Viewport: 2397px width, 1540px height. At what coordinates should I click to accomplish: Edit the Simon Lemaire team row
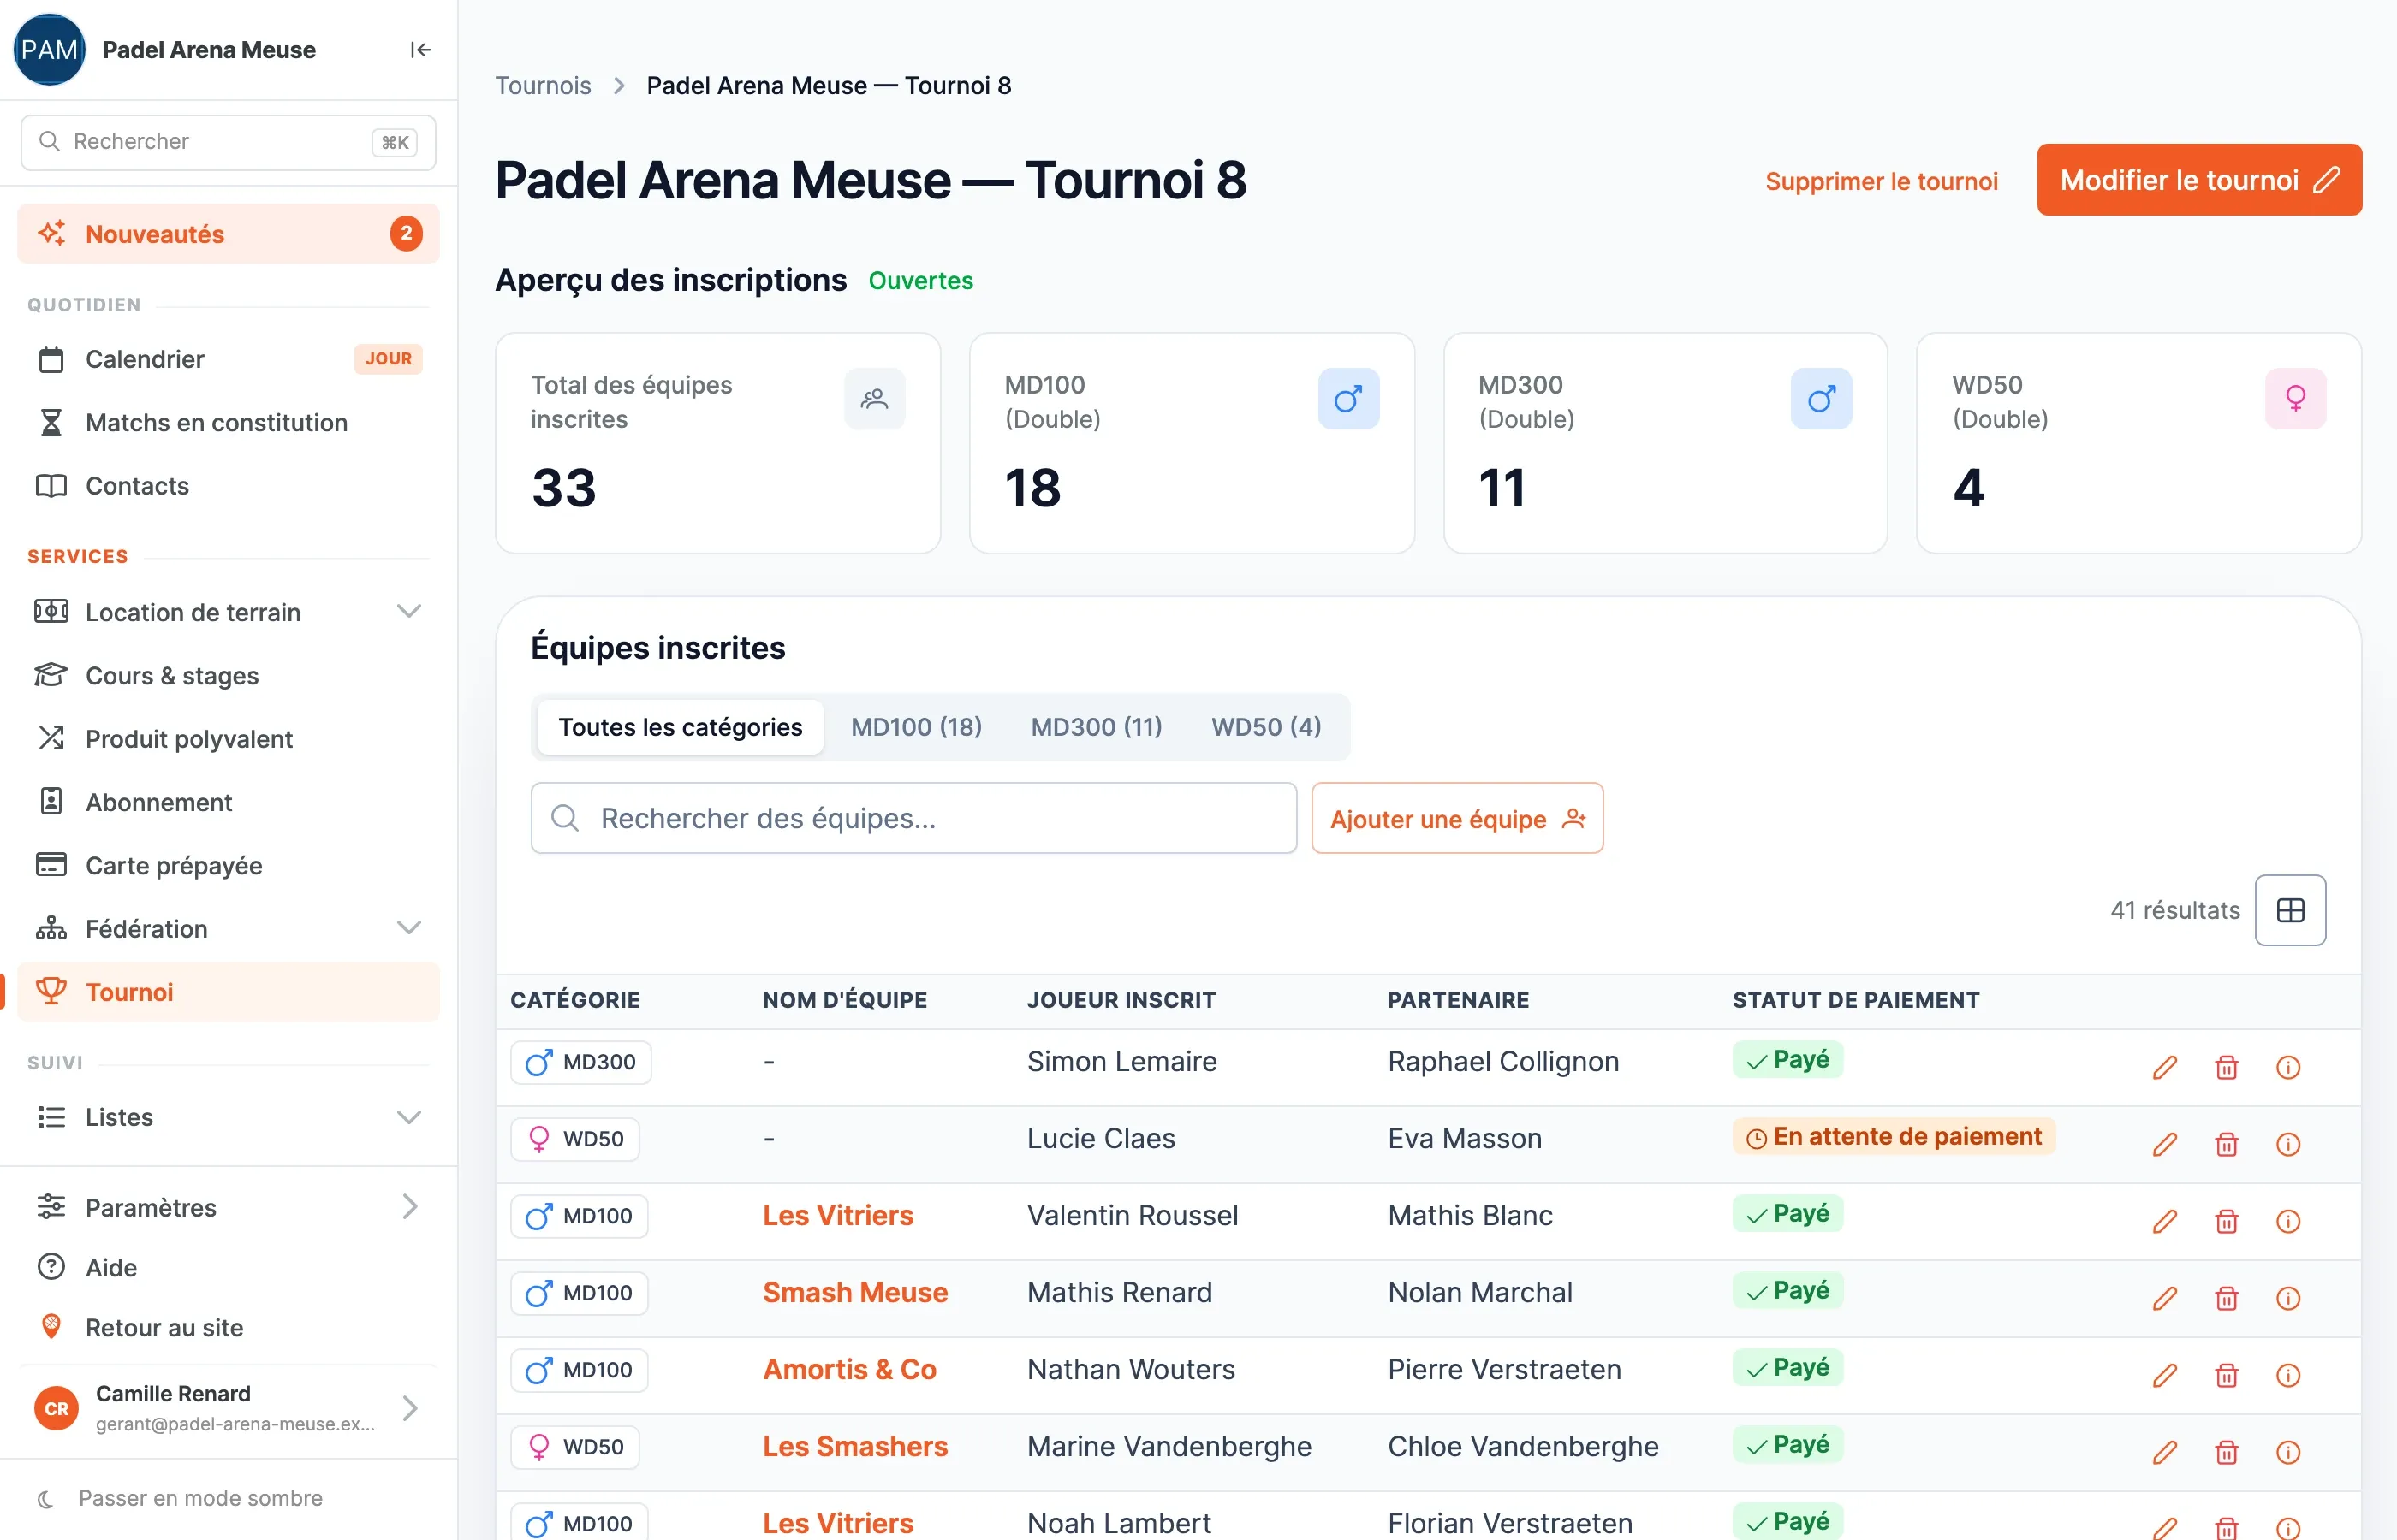coord(2164,1067)
